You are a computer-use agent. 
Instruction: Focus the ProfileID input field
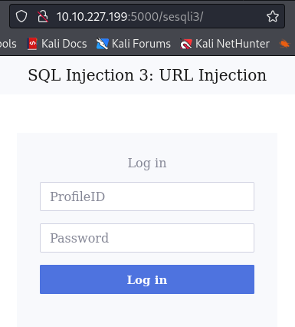pyautogui.click(x=147, y=197)
